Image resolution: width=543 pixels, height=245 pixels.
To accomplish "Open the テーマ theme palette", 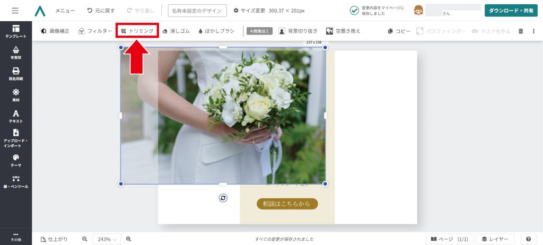I will click(16, 160).
